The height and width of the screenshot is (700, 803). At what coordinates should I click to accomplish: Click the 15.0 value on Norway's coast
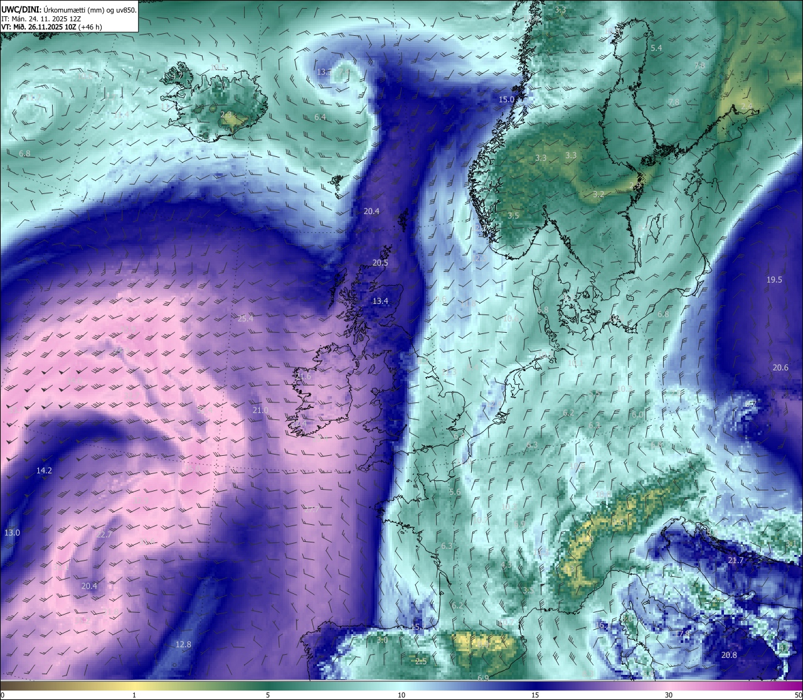[x=506, y=99]
